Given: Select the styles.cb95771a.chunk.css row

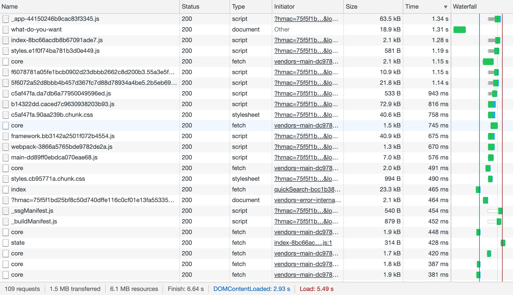Looking at the screenshot, I should point(48,179).
